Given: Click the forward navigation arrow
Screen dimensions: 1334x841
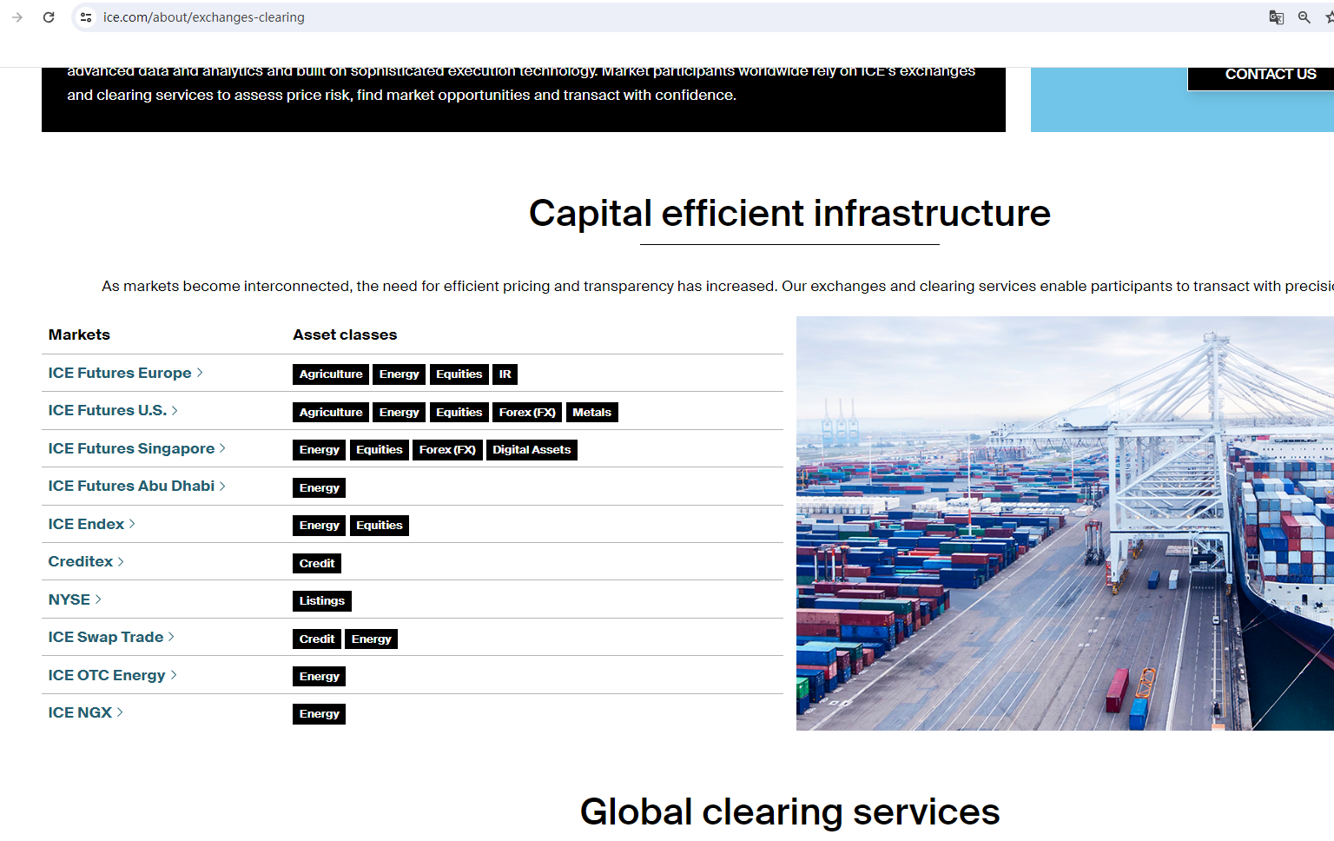Looking at the screenshot, I should point(17,17).
